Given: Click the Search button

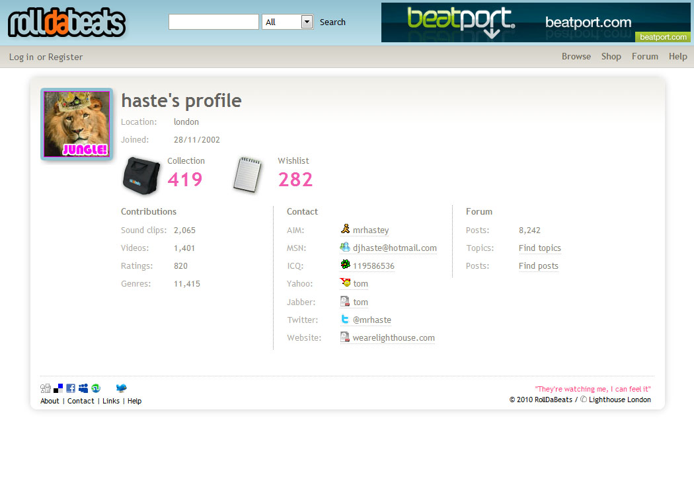Looking at the screenshot, I should coord(332,22).
